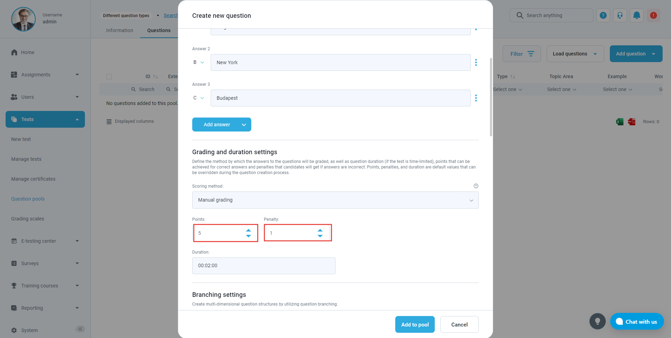
Task: Click the Duration input field
Action: tap(264, 266)
